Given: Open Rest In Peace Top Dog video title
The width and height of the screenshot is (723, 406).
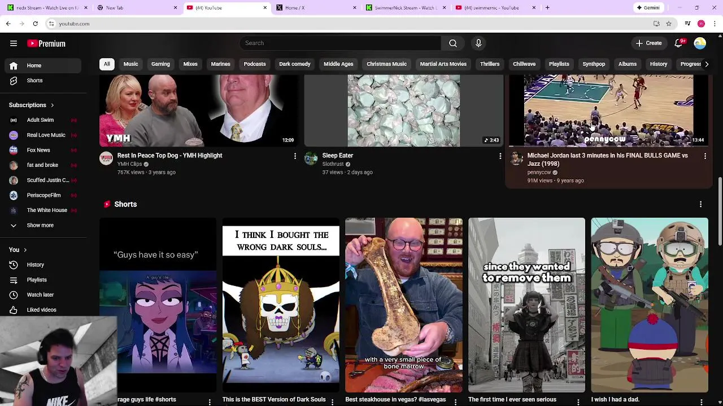Looking at the screenshot, I should 169,156.
